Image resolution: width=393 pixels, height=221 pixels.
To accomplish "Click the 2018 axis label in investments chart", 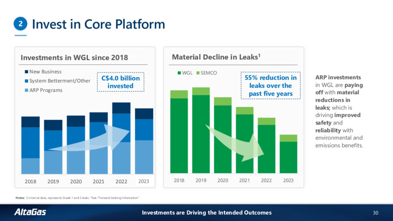I will pos(30,181).
